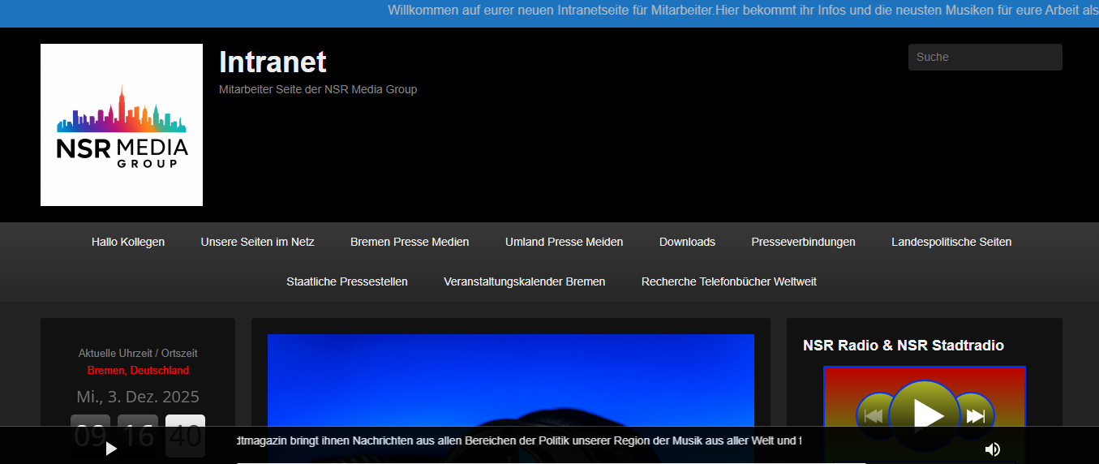Select Recherche Telefonbücher Weltweit
This screenshot has width=1099, height=464.
coord(728,281)
